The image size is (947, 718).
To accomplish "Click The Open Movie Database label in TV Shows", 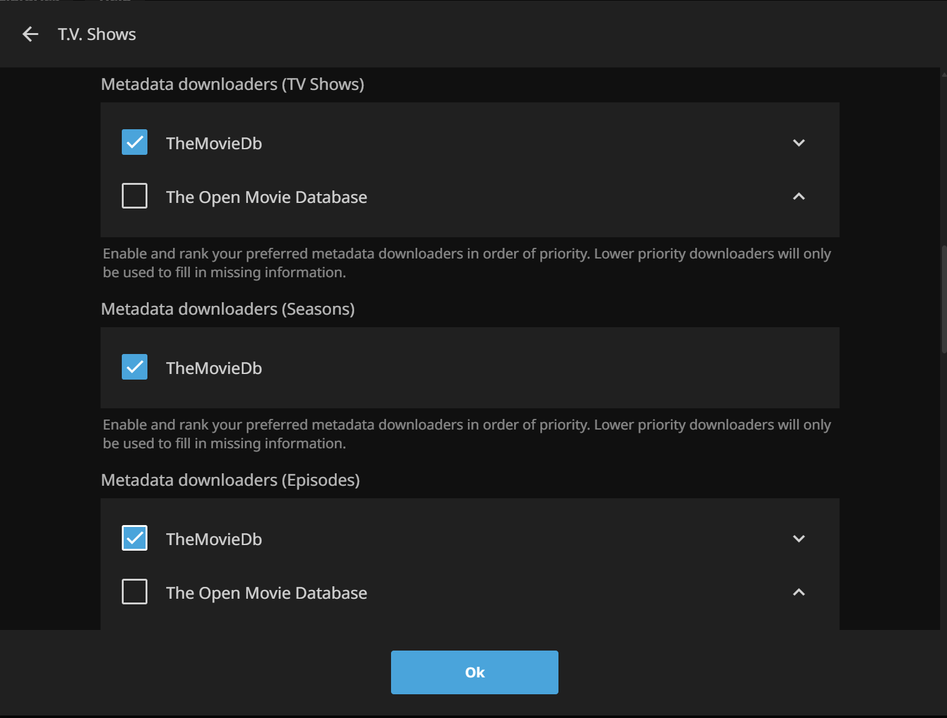I will pyautogui.click(x=266, y=197).
